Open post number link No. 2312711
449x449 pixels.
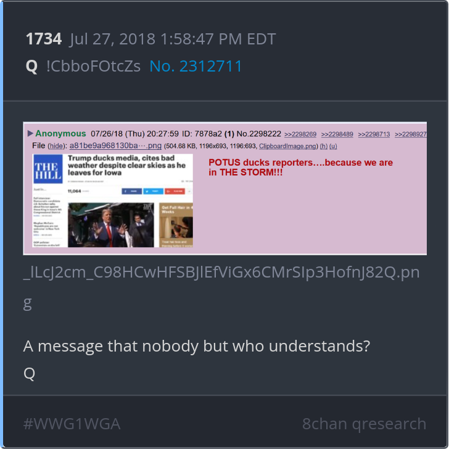pyautogui.click(x=196, y=66)
